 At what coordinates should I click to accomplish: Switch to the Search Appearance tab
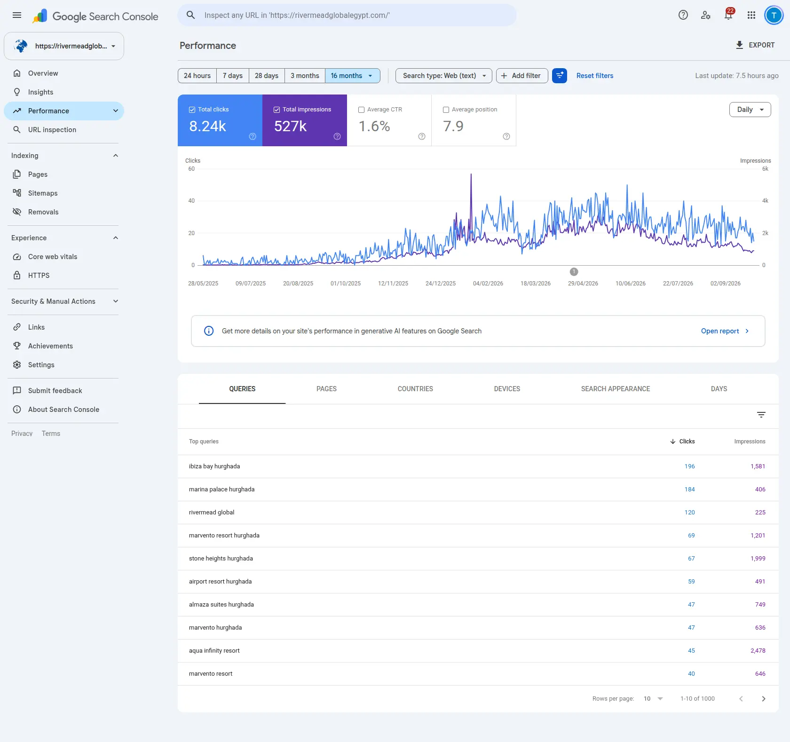coord(616,389)
